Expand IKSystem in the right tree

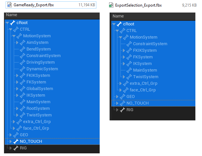point(124,64)
